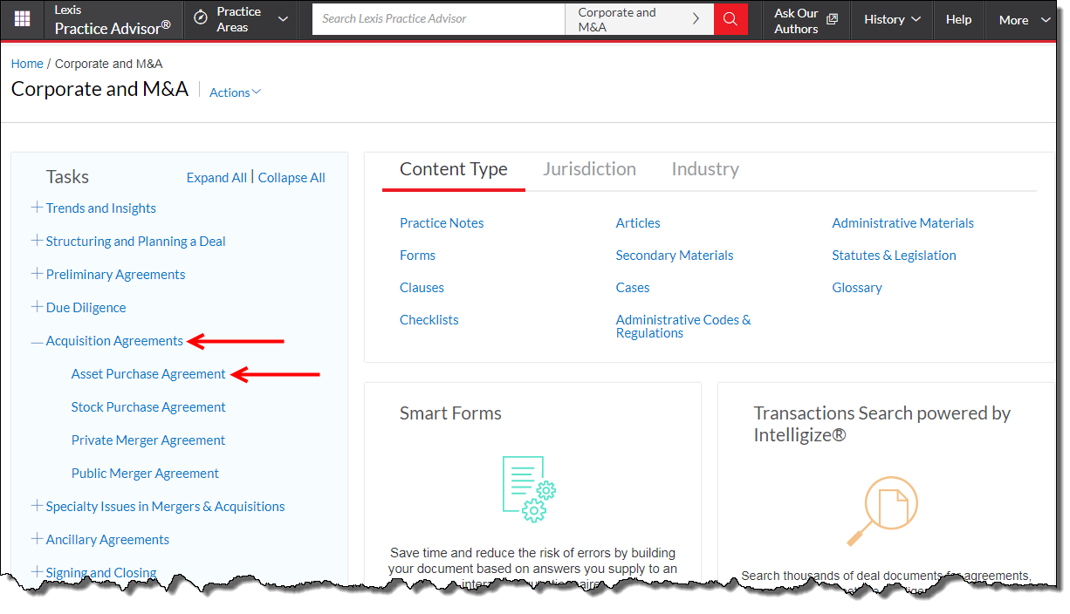Open Structuring and Planning a Deal link
This screenshot has height=614, width=1070.
coord(135,242)
